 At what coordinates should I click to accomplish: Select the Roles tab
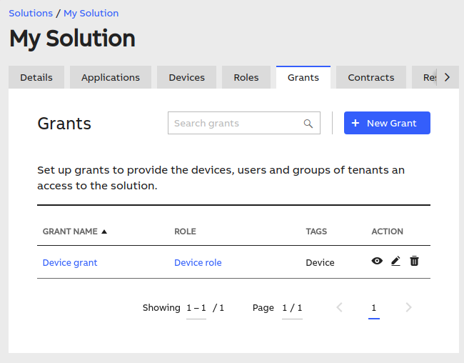coord(246,77)
